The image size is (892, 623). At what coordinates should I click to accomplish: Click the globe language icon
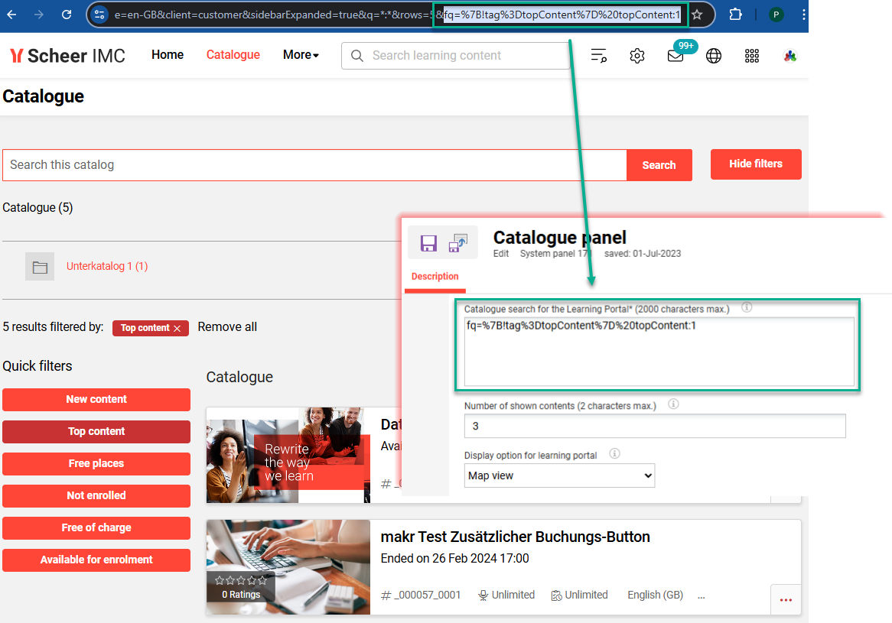coord(714,55)
